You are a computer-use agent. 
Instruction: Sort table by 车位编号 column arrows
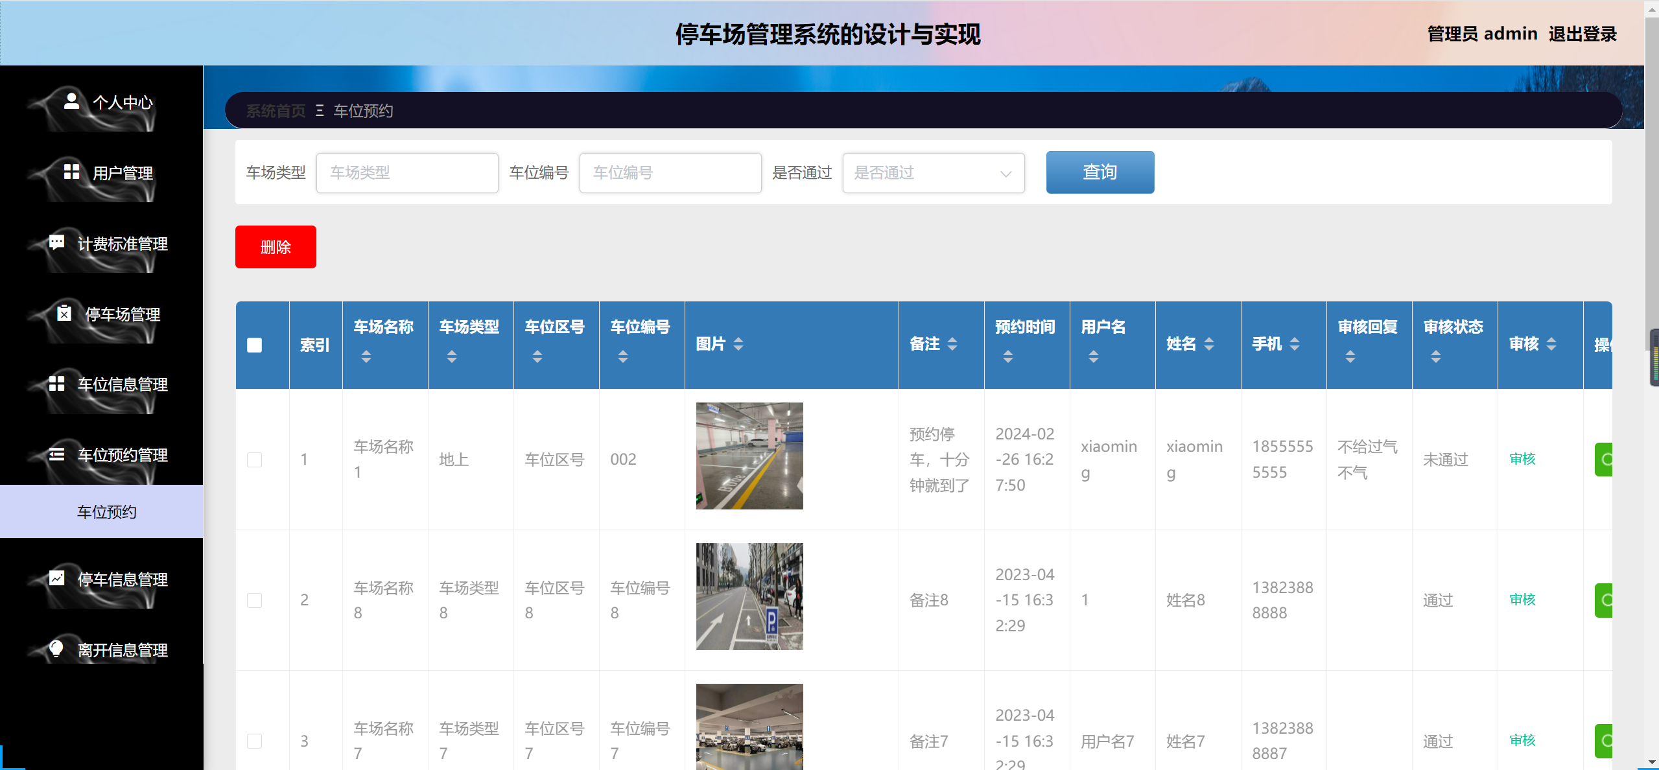[x=623, y=356]
